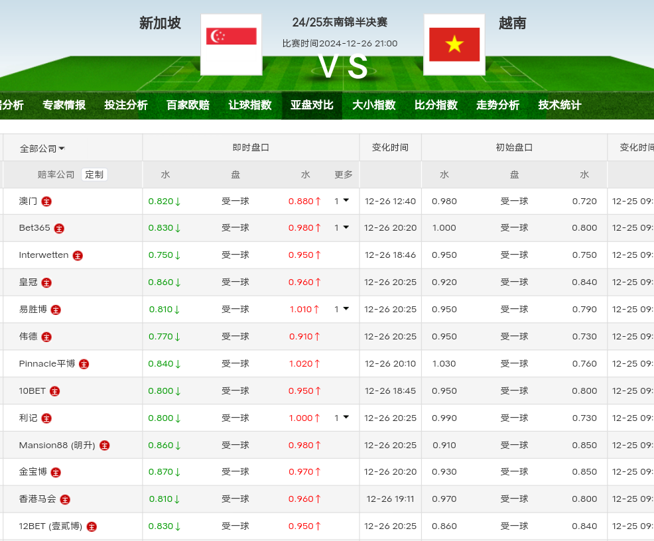
Task: Click 易胜博 live away odds 1.010
Action: [304, 309]
